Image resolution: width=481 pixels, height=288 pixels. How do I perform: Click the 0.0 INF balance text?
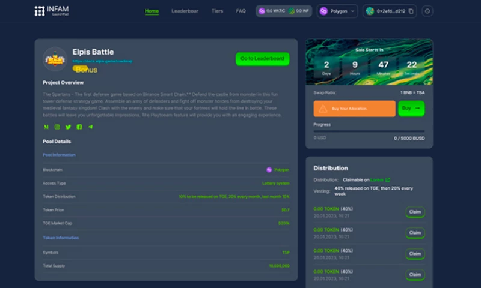click(302, 11)
